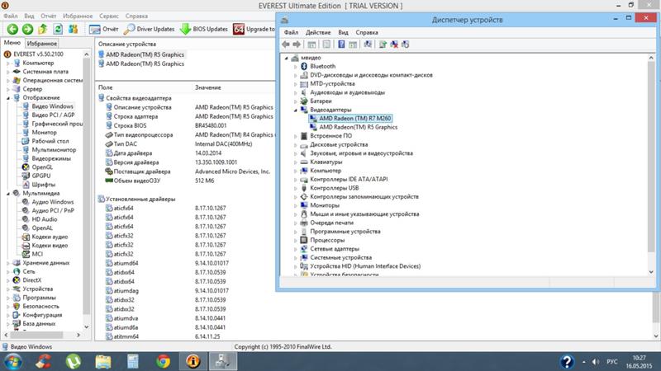
Task: Click Back arrow in Device Manager toolbar
Action: coord(286,45)
